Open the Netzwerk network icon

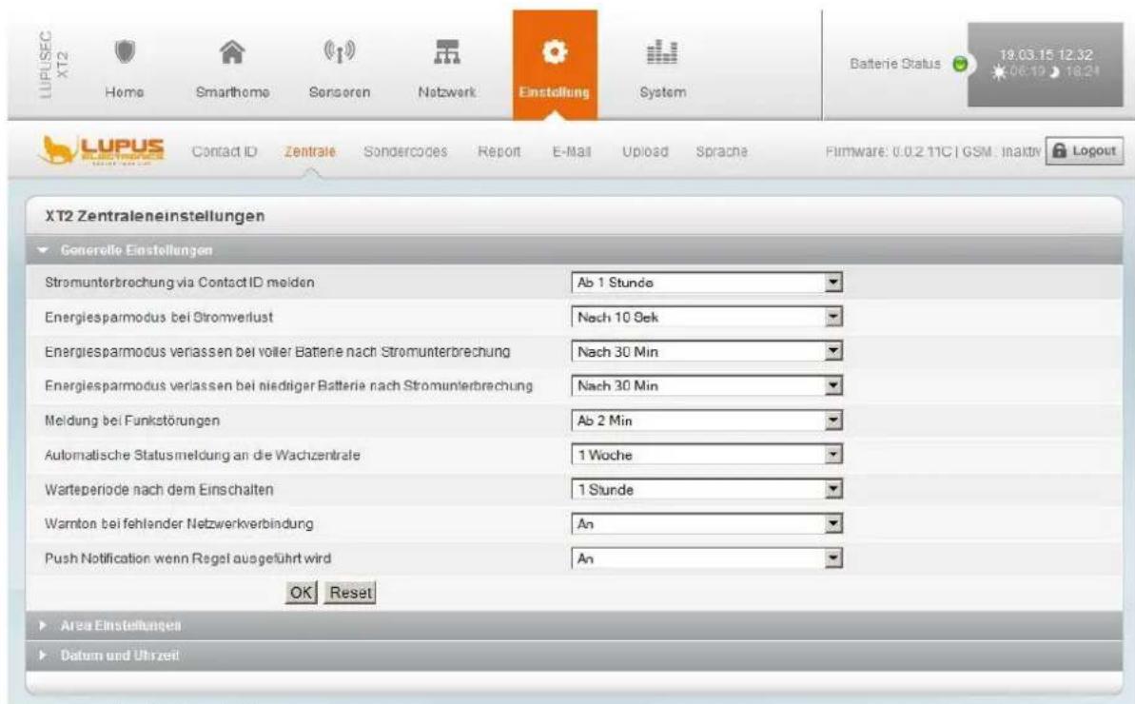coord(446,52)
